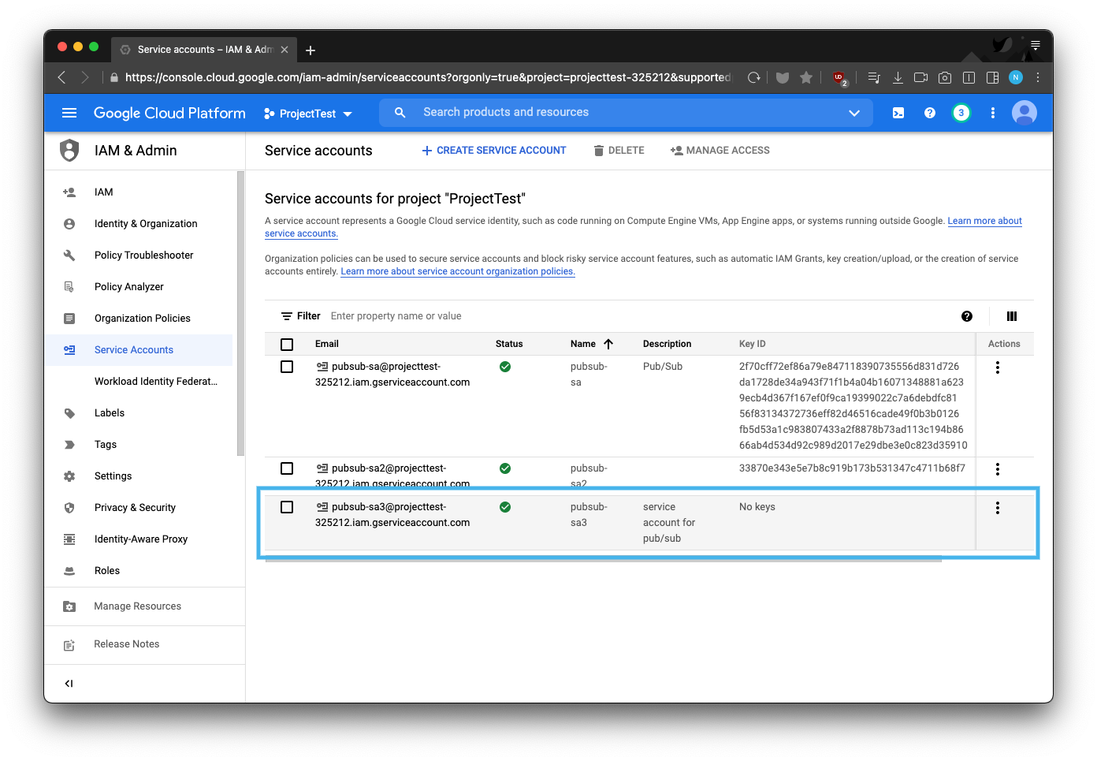Check the pubsub-sa2 row checkbox
Image resolution: width=1097 pixels, height=761 pixels.
point(287,468)
